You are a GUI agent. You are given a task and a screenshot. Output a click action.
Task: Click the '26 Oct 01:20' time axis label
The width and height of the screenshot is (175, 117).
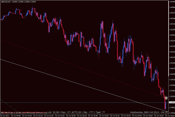38,116
